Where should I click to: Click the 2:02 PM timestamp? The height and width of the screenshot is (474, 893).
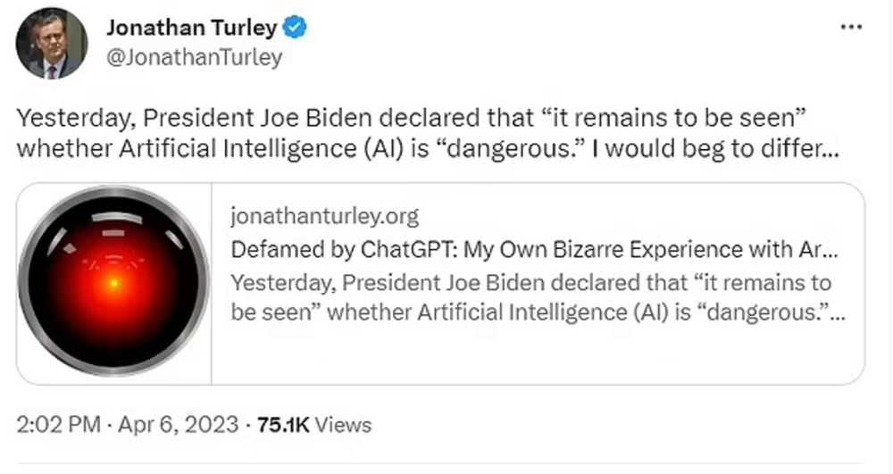[x=59, y=424]
